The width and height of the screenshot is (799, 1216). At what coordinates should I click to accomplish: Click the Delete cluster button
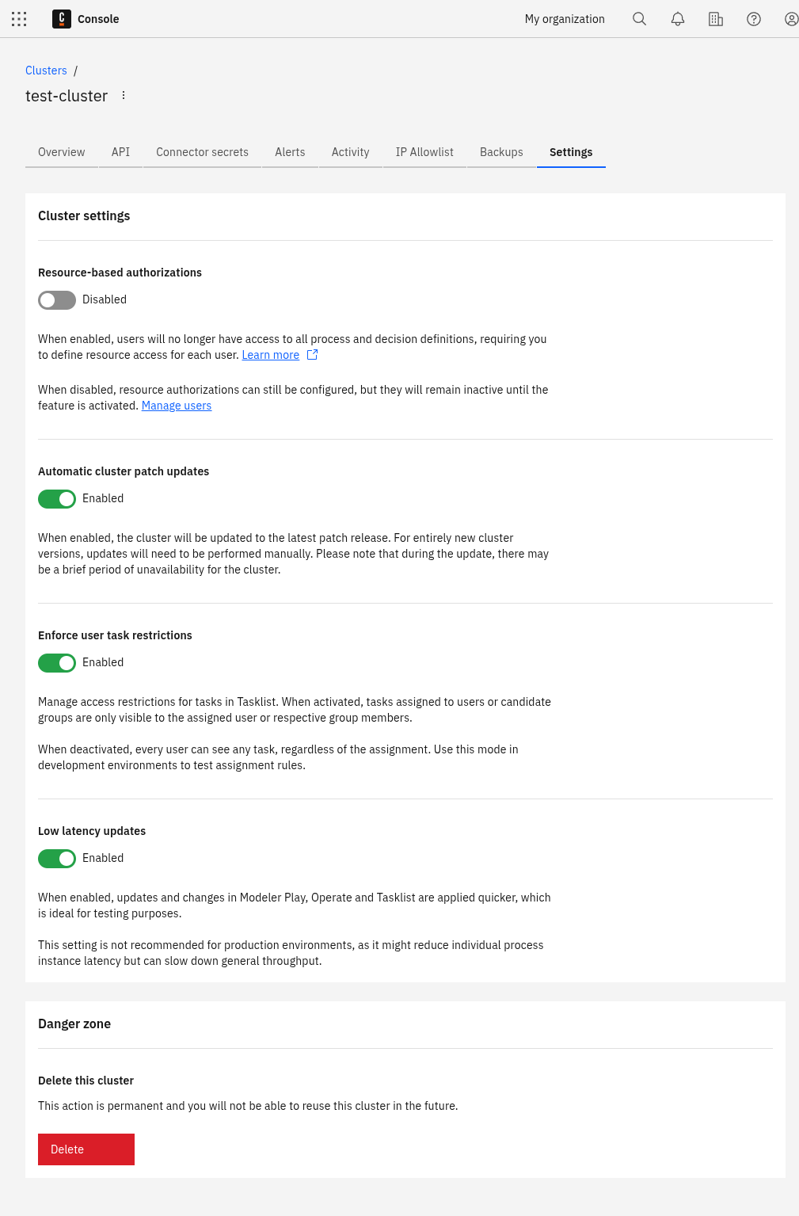86,1149
